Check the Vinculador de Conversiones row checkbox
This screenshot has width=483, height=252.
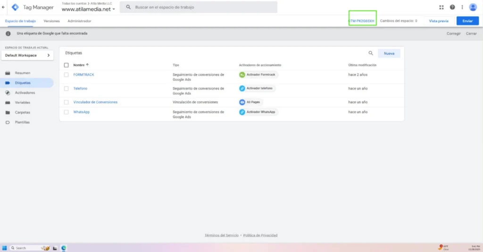(66, 102)
